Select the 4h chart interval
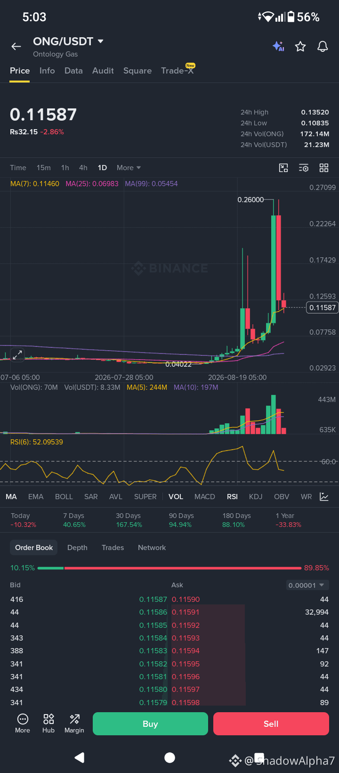The width and height of the screenshot is (339, 773). pyautogui.click(x=83, y=168)
